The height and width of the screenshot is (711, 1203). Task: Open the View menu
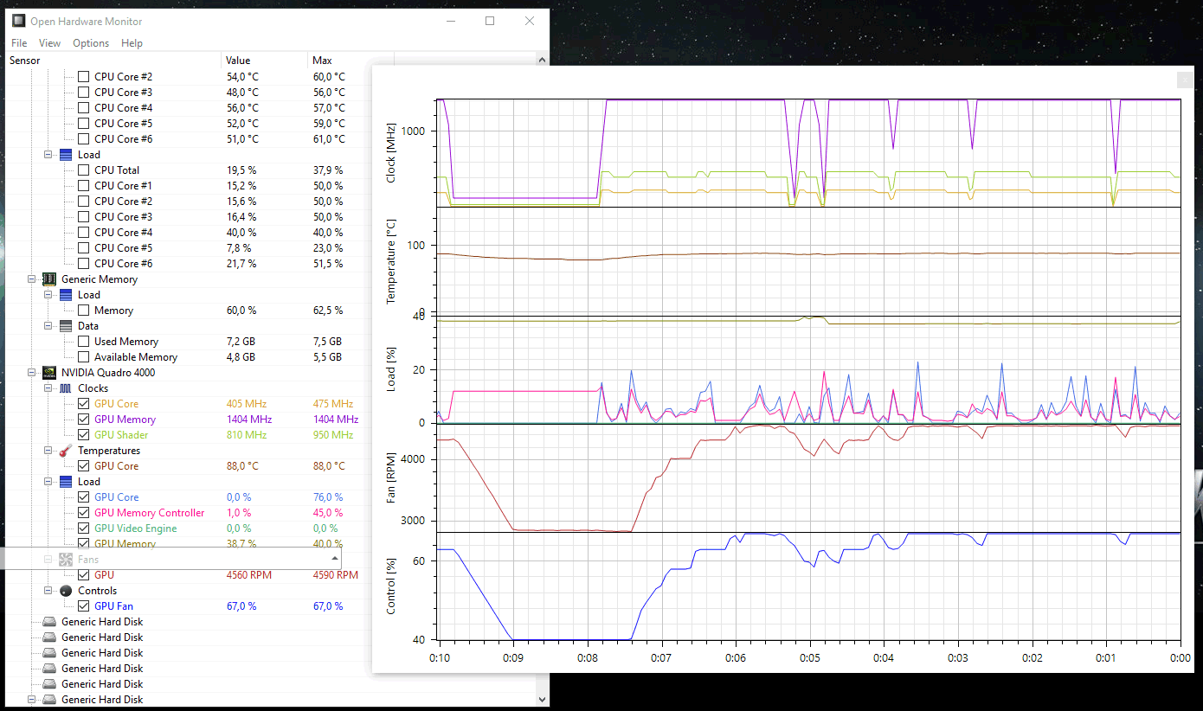49,43
